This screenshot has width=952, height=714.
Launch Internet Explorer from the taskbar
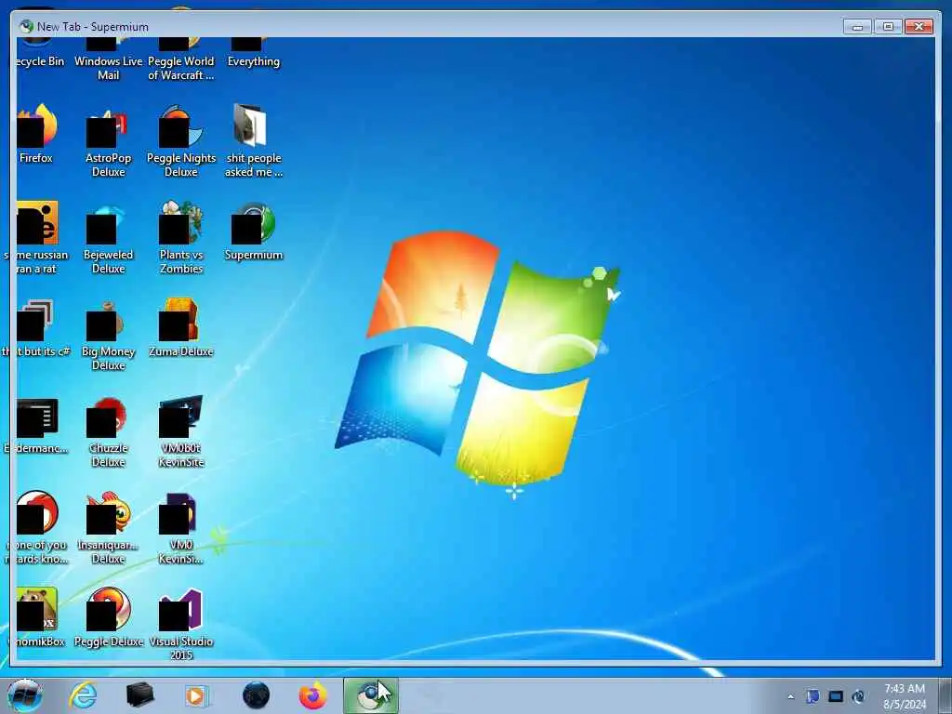click(83, 695)
